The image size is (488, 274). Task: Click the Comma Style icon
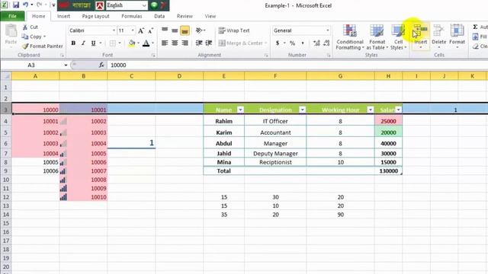coord(303,43)
